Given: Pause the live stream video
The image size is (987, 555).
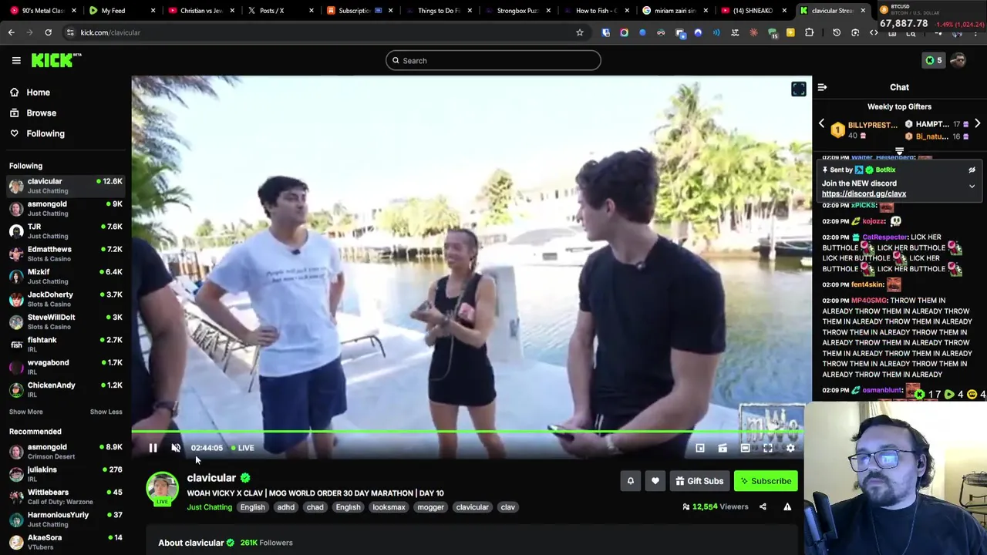Looking at the screenshot, I should click(x=153, y=448).
